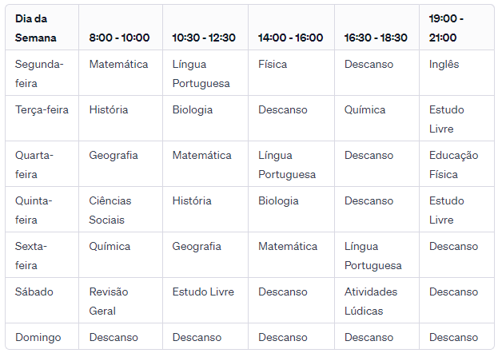
Task: Select the Terça-feira row label
Action: point(42,110)
